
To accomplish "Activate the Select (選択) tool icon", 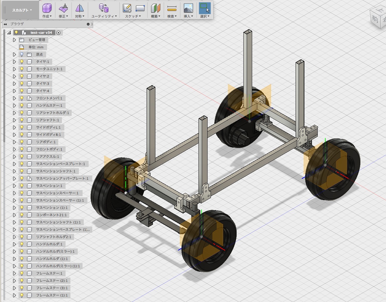I will tap(205, 9).
